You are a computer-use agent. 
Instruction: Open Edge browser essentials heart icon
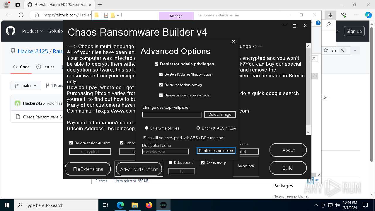[343, 15]
